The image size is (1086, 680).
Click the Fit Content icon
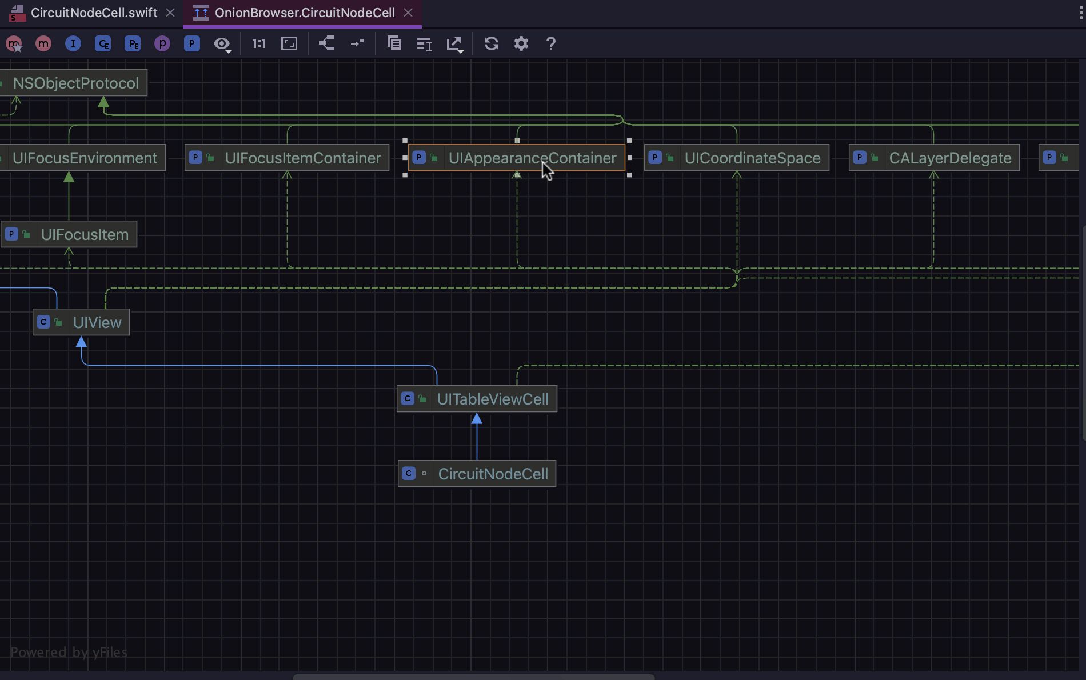click(x=289, y=43)
